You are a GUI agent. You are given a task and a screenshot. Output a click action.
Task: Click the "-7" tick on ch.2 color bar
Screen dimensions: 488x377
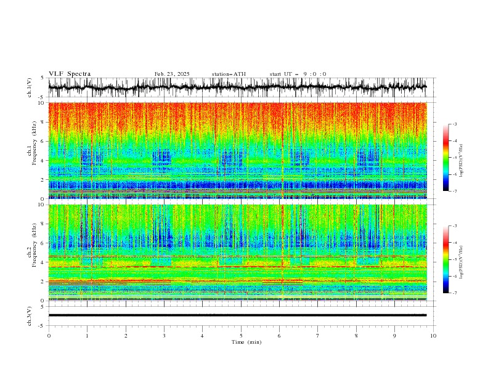454,293
